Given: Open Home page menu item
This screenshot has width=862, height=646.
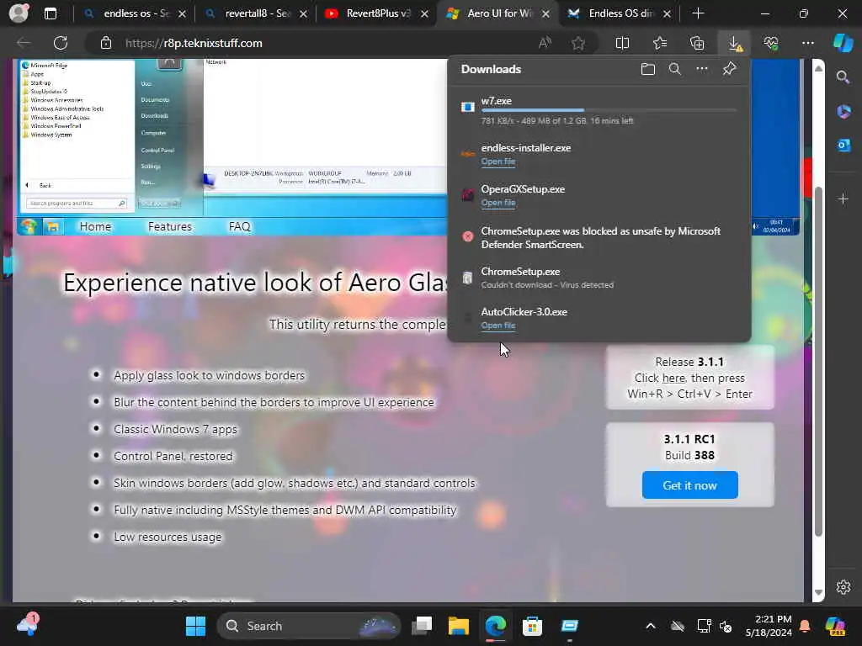Looking at the screenshot, I should [95, 226].
